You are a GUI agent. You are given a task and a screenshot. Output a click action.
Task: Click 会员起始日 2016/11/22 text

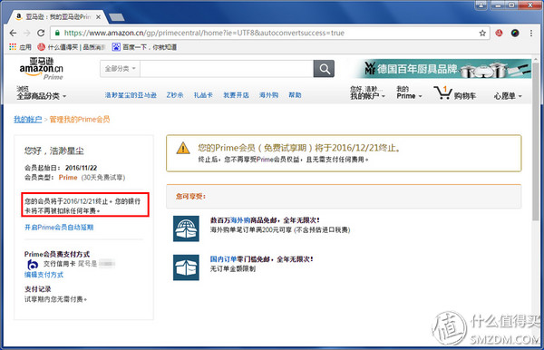(61, 168)
